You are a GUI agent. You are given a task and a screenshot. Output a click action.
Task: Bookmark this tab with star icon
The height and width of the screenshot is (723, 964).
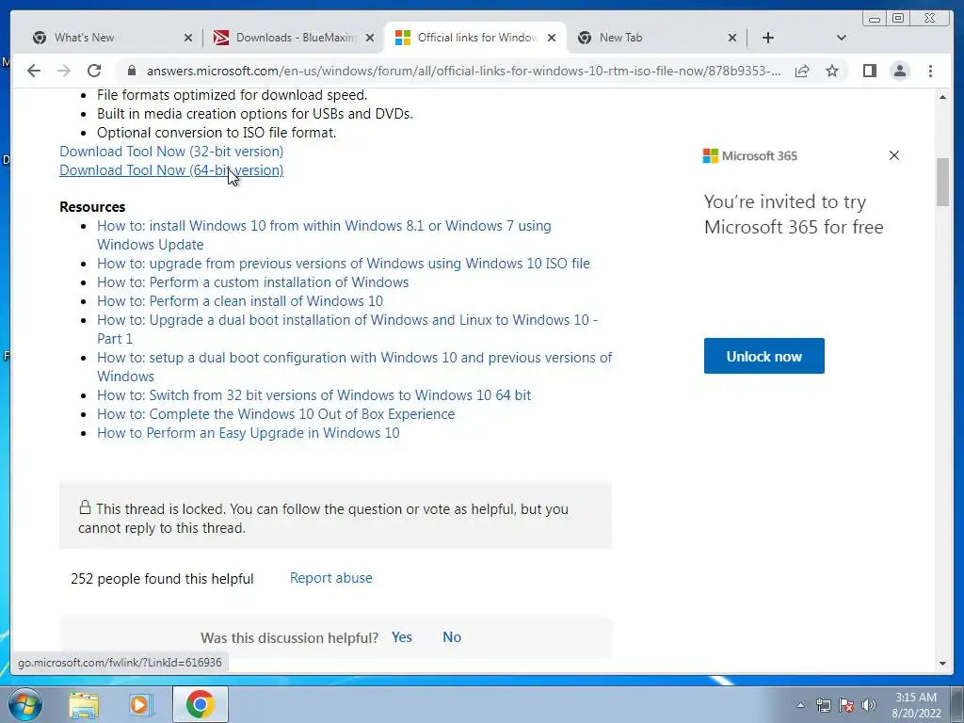click(x=832, y=71)
